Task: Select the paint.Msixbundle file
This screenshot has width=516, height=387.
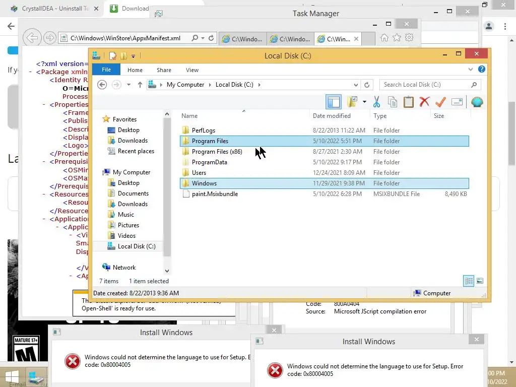Action: [324, 194]
